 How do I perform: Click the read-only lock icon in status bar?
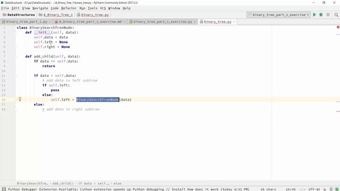325,189
